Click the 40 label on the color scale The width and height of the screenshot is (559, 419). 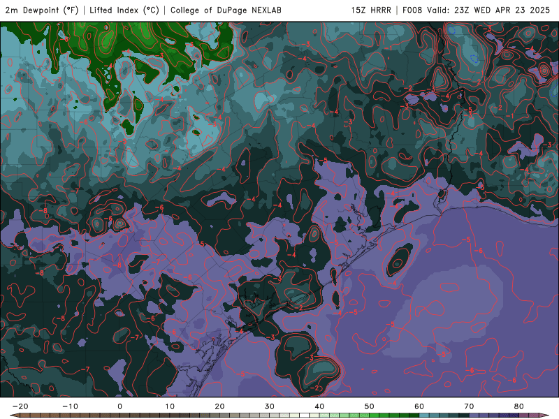319,406
